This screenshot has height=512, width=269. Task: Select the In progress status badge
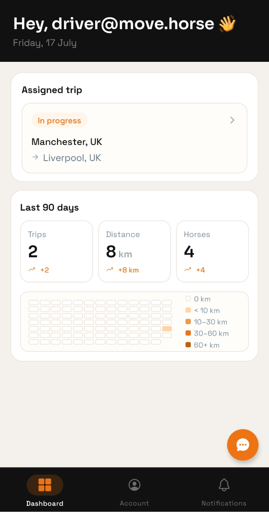click(59, 121)
